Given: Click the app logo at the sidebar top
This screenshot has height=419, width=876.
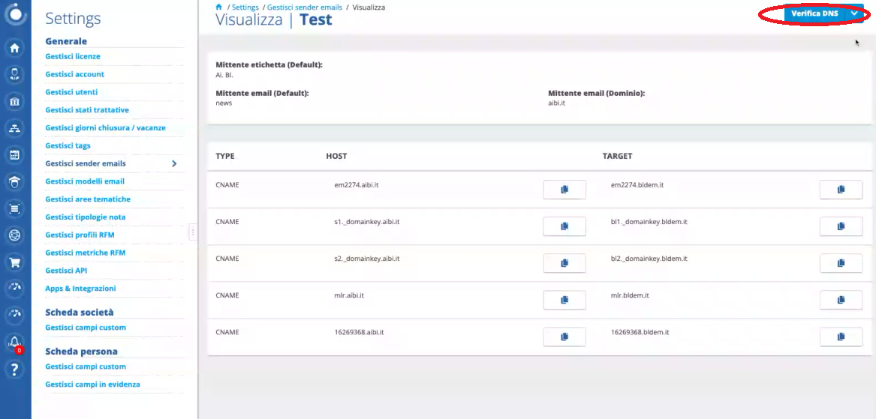Looking at the screenshot, I should pos(15,14).
